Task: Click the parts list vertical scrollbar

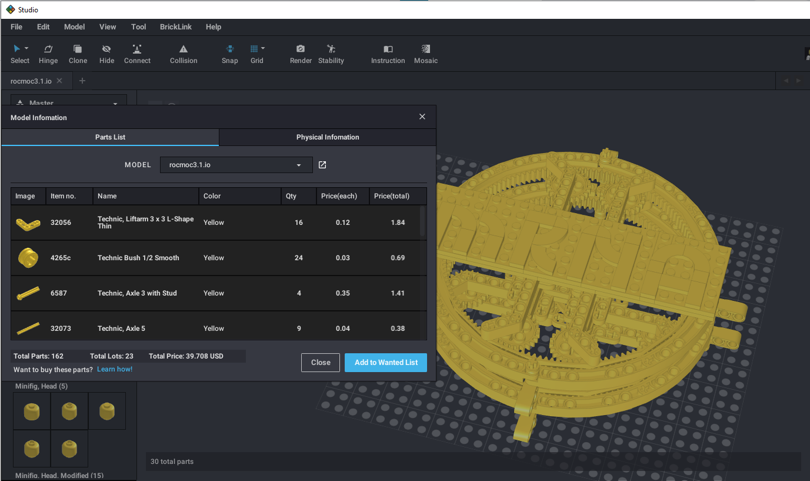Action: pos(423,221)
